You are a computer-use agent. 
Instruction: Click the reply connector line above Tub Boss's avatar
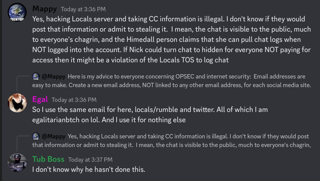23,143
